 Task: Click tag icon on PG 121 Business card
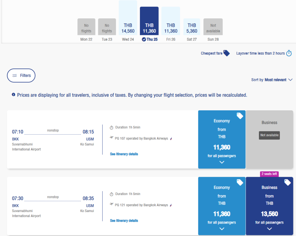(x=287, y=182)
